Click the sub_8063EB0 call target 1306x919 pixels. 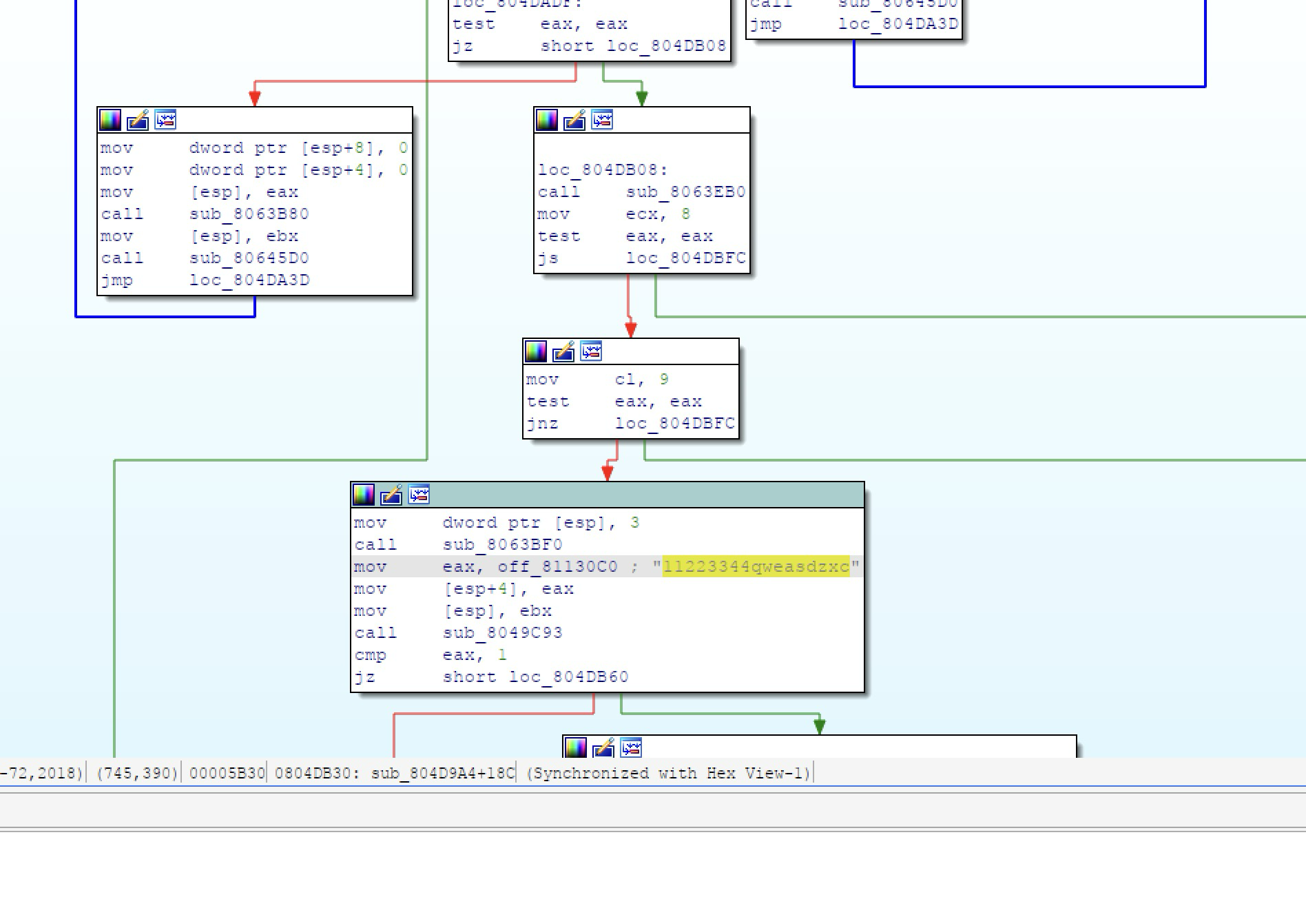coord(686,192)
